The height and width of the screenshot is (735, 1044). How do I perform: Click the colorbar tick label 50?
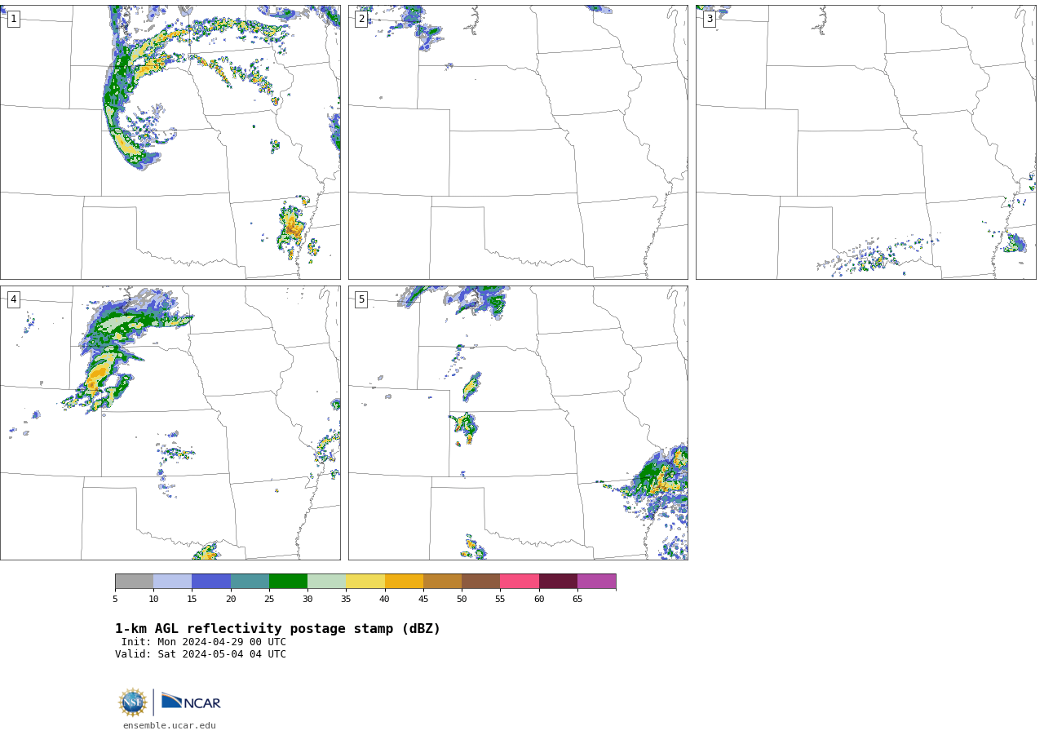pyautogui.click(x=462, y=599)
